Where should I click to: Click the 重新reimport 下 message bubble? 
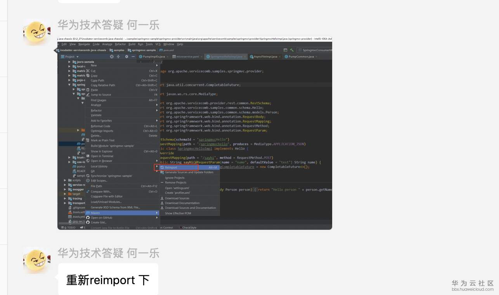tap(108, 279)
